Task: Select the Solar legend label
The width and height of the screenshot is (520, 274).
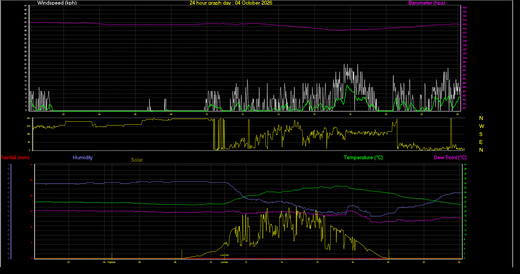Action: [x=137, y=160]
